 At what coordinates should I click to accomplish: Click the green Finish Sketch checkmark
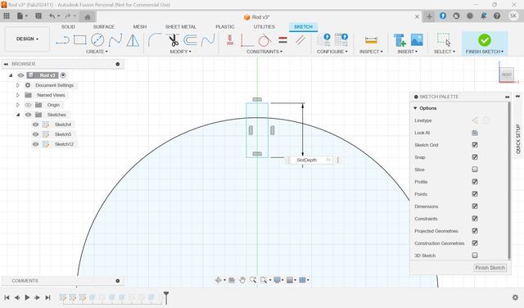tap(484, 40)
